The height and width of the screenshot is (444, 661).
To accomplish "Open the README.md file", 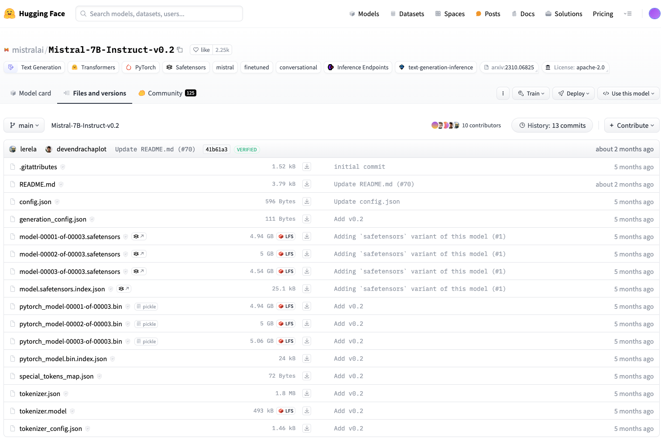I will point(37,184).
